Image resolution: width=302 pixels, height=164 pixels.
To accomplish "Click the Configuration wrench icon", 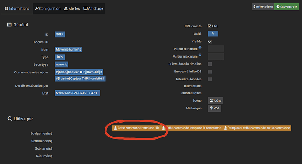I will pos(36,9).
